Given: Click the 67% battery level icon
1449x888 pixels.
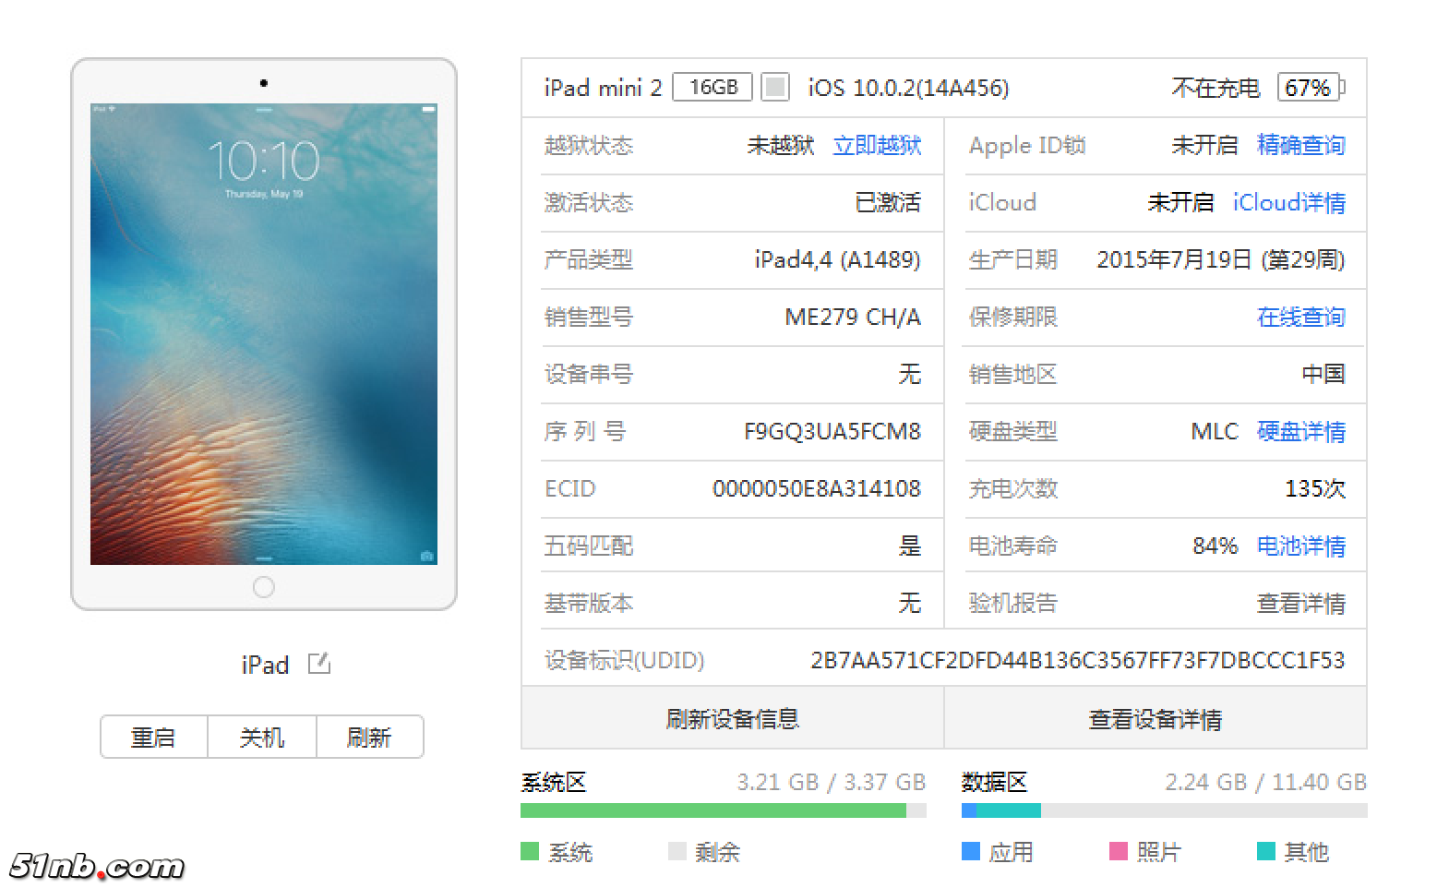Looking at the screenshot, I should (1310, 88).
